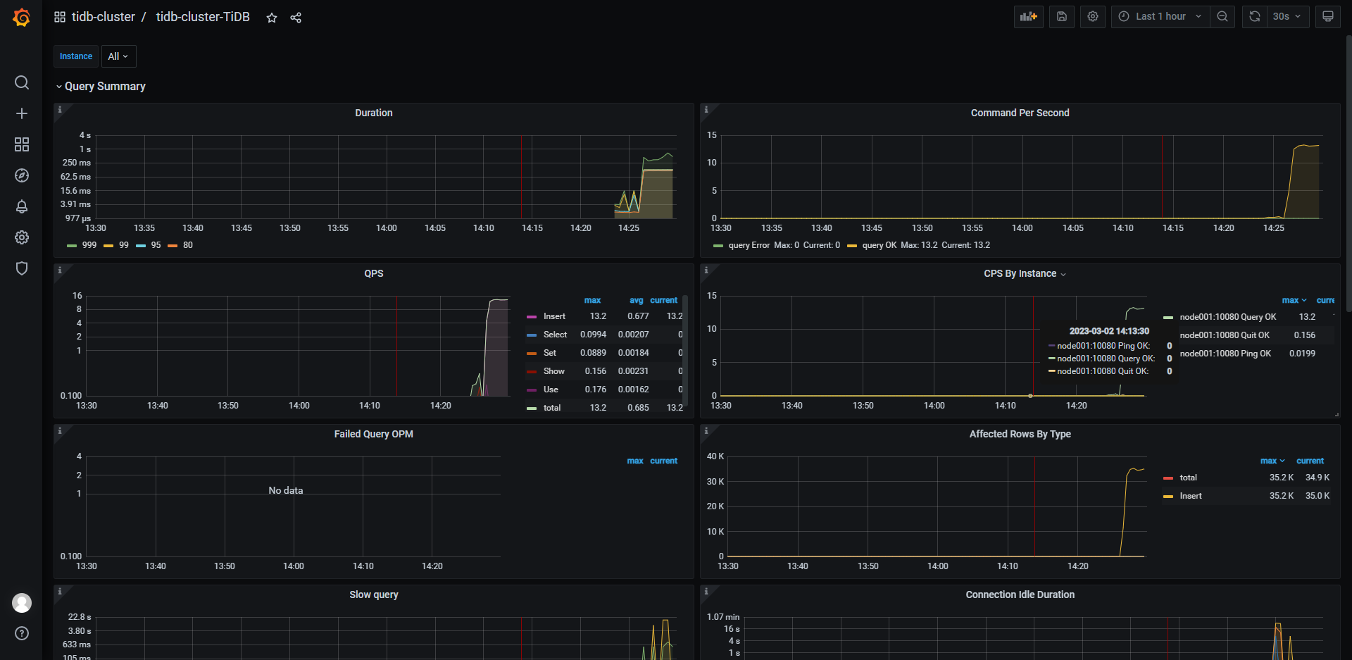
Task: Show info for Affected Rows By Type panel
Action: (706, 431)
